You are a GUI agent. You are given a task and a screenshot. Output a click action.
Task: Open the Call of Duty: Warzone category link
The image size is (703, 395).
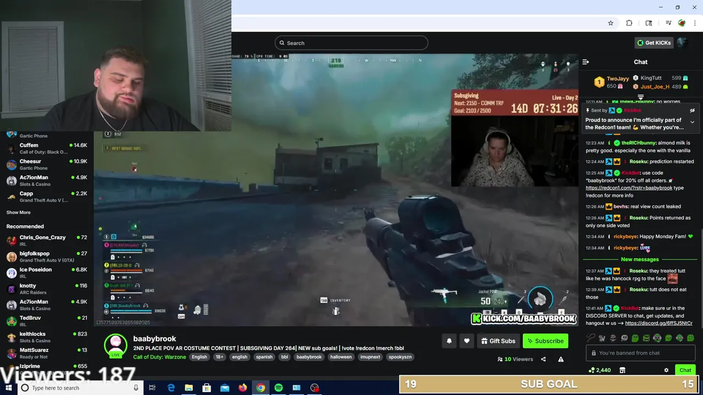tap(160, 357)
